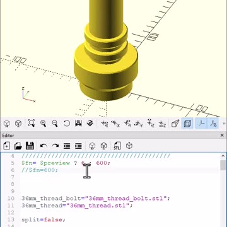
Task: Close the Editor panel
Action: (x=222, y=136)
